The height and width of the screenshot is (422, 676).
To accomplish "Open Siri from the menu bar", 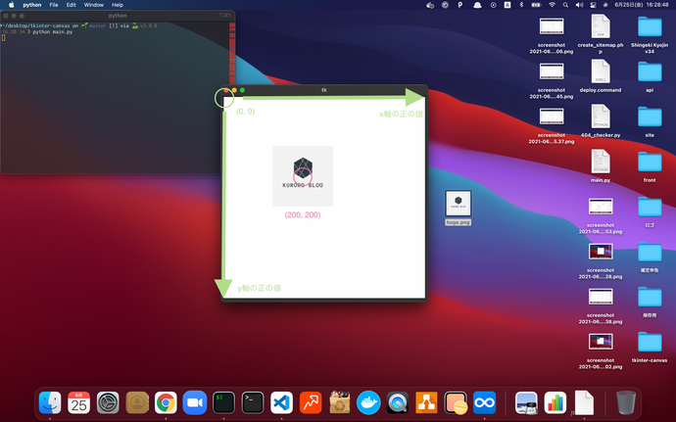I will [605, 5].
